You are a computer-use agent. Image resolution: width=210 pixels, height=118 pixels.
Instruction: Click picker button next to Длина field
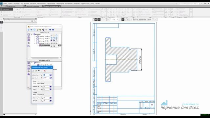pyautogui.click(x=51, y=78)
